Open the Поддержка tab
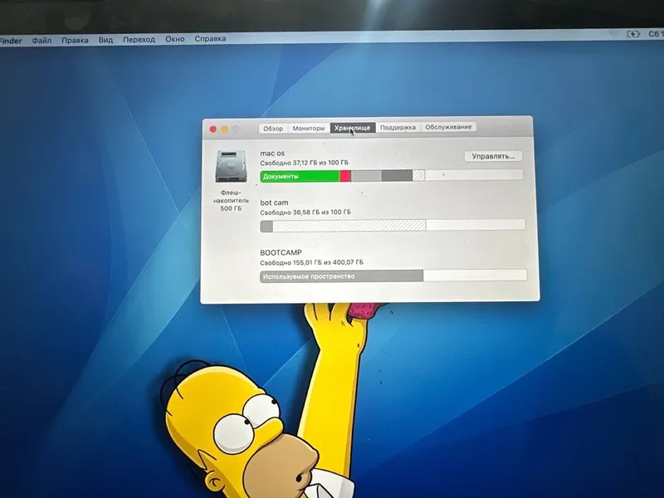664x498 pixels. (398, 127)
